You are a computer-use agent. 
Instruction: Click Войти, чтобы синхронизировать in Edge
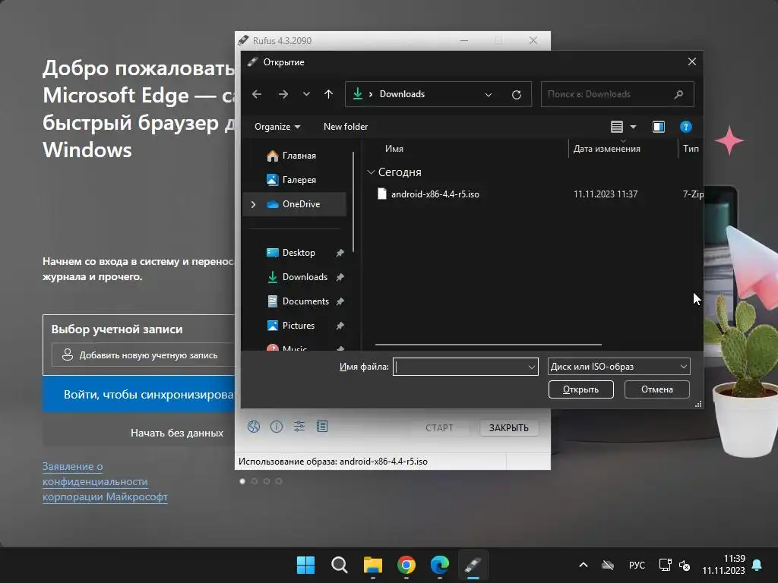click(x=139, y=395)
